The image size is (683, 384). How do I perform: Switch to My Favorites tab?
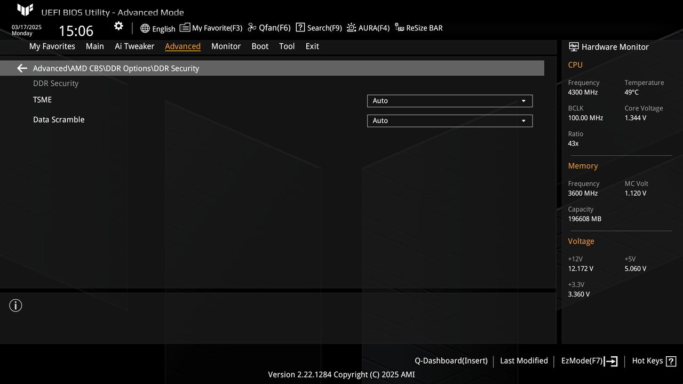pyautogui.click(x=52, y=46)
